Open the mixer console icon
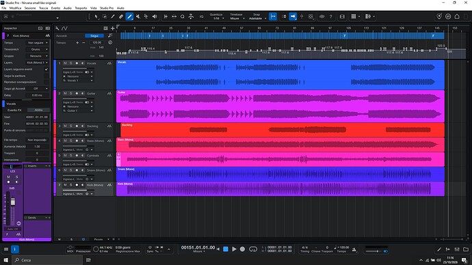 click(457, 249)
